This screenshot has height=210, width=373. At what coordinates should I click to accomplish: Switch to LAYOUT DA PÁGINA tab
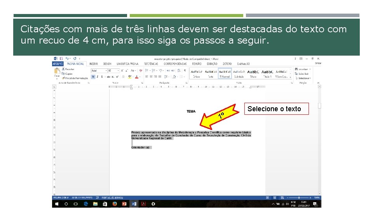[127, 64]
